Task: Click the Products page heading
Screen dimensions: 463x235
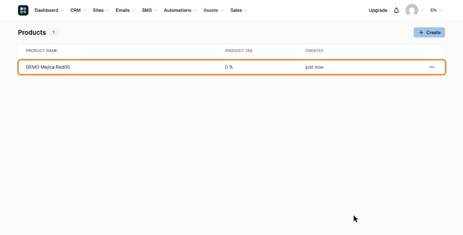Action: point(32,33)
